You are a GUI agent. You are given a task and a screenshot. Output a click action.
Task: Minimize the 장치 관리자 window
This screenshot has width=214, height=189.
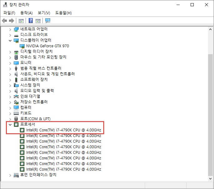point(178,5)
